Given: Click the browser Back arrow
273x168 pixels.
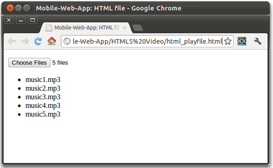Looking at the screenshot, I should pyautogui.click(x=12, y=41).
